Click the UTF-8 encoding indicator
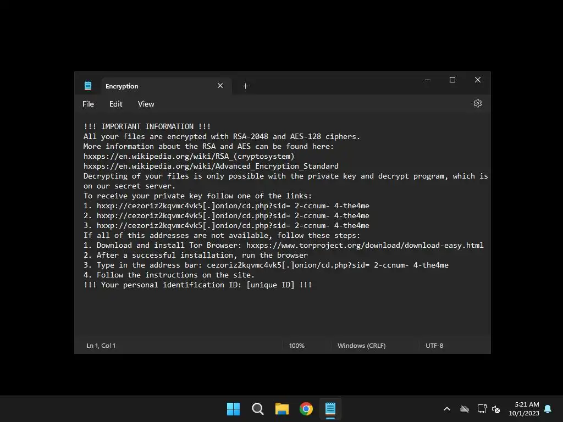This screenshot has height=422, width=563. coord(434,346)
